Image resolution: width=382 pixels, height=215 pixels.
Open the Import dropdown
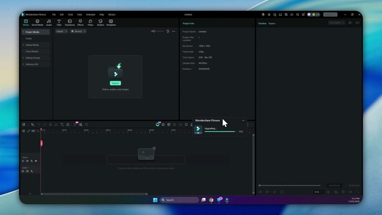pos(61,31)
